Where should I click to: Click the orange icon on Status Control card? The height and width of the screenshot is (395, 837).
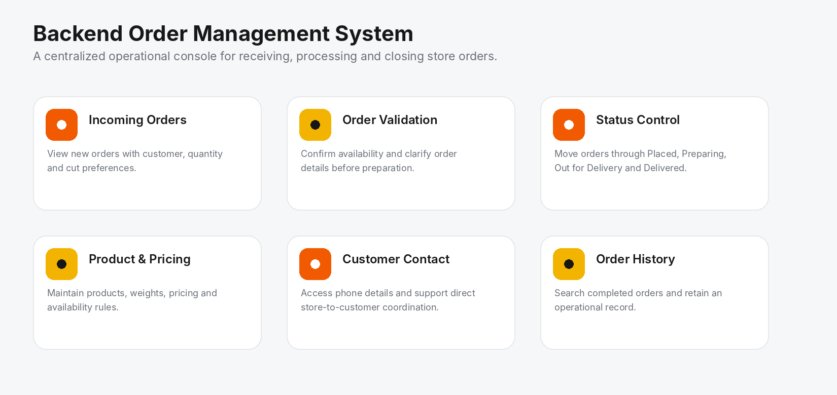point(569,125)
